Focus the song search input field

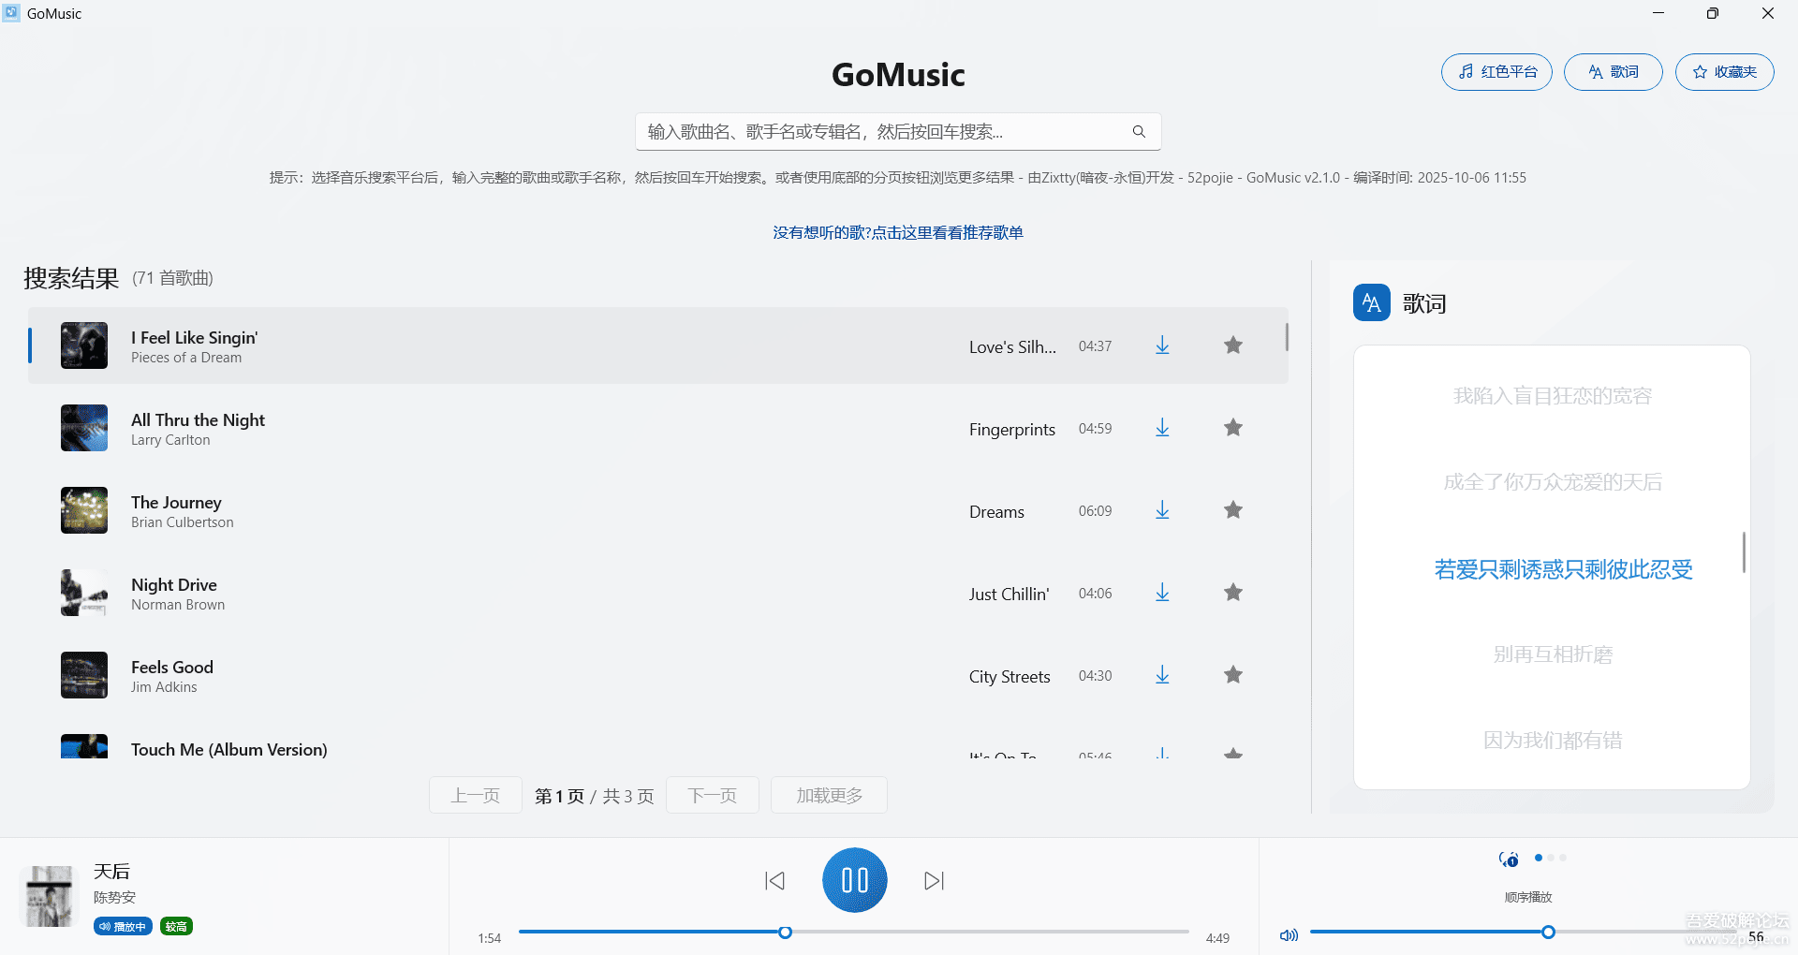pos(880,132)
